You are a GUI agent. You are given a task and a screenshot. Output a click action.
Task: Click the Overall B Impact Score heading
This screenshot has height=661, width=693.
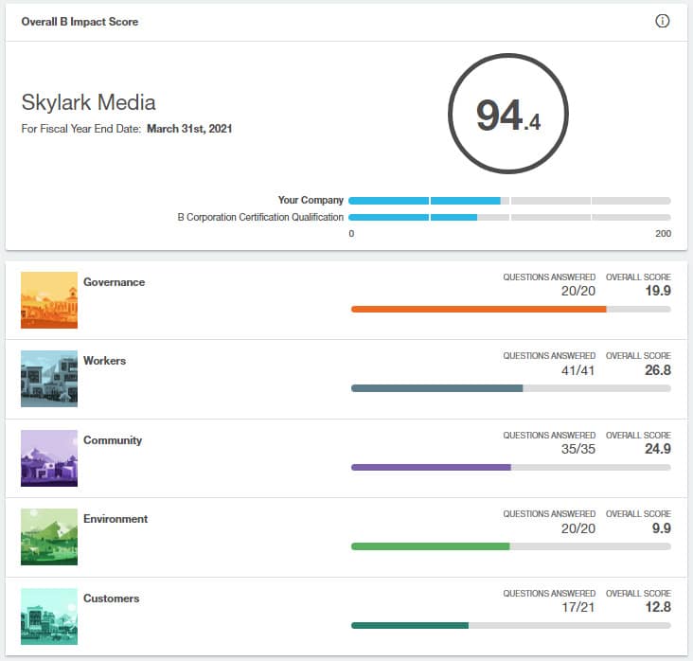point(80,21)
